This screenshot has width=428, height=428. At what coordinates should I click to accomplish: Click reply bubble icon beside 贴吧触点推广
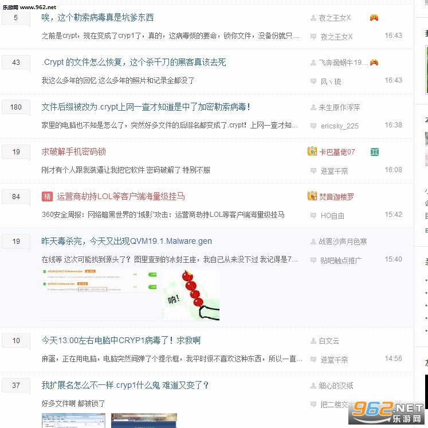(x=313, y=260)
